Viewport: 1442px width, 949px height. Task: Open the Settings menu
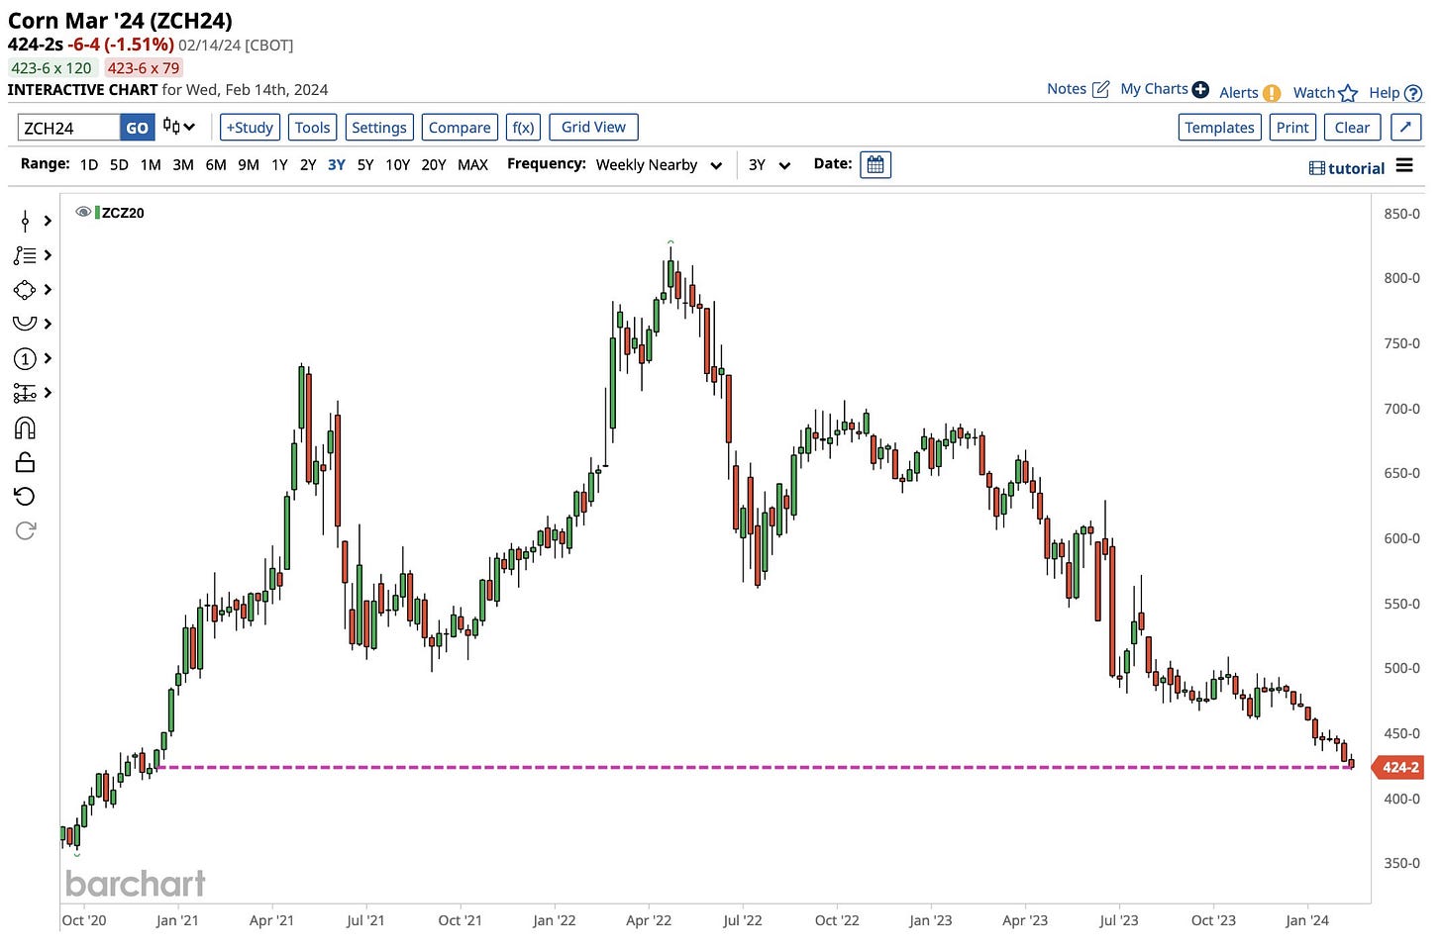pyautogui.click(x=379, y=128)
